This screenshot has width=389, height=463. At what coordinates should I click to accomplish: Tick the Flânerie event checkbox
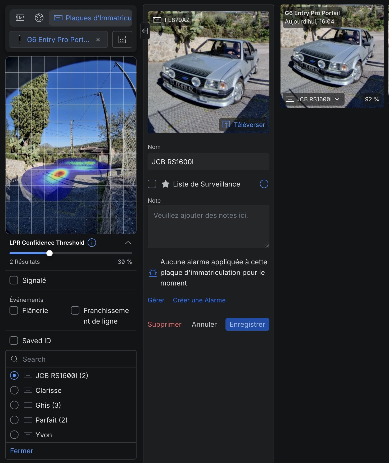[x=14, y=310]
